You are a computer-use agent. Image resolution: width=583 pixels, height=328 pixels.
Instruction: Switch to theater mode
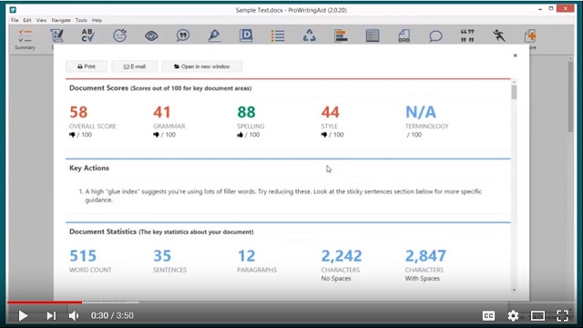[537, 316]
